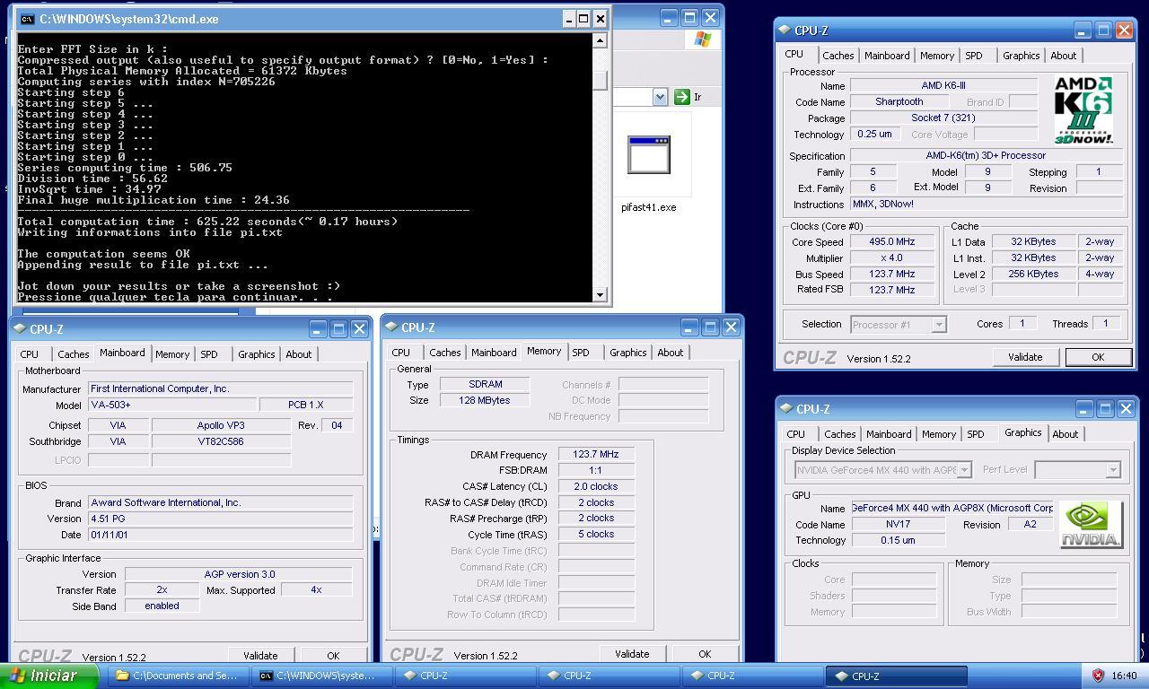Click the Sharptooth code name field
The image size is (1149, 689).
pyautogui.click(x=899, y=102)
